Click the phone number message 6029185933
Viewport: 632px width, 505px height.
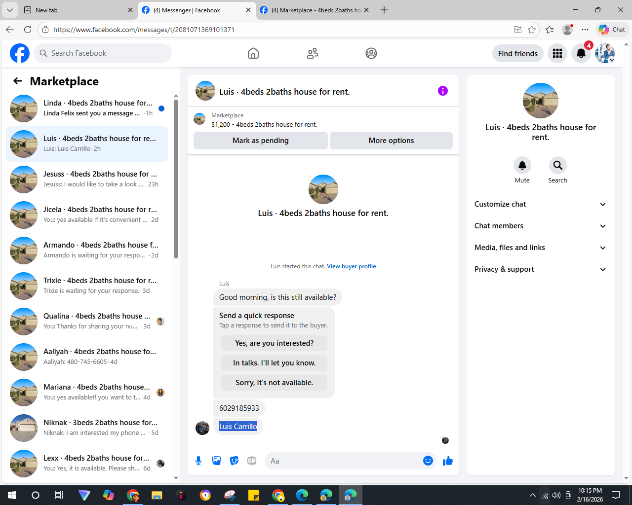click(x=239, y=408)
